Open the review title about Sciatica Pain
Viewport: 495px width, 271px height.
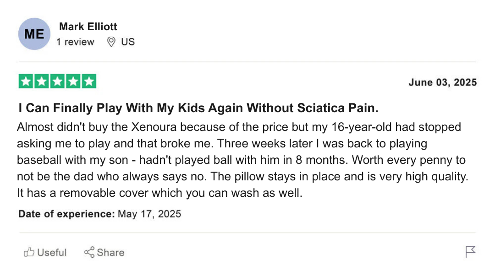(x=198, y=108)
